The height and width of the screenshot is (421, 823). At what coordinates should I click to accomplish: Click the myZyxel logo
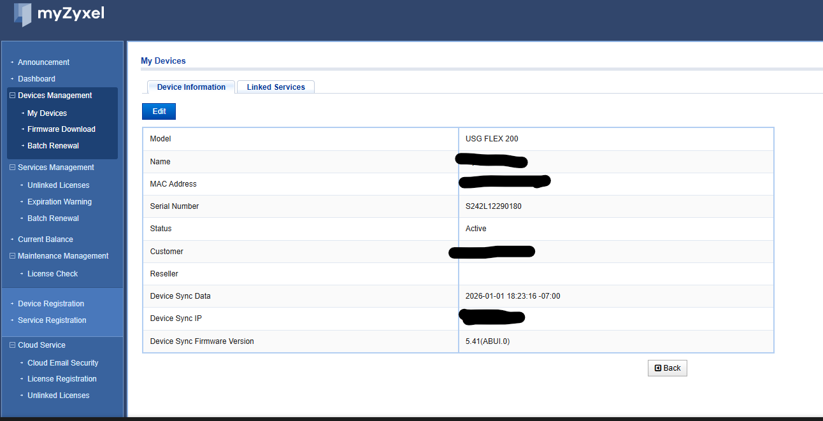point(59,13)
